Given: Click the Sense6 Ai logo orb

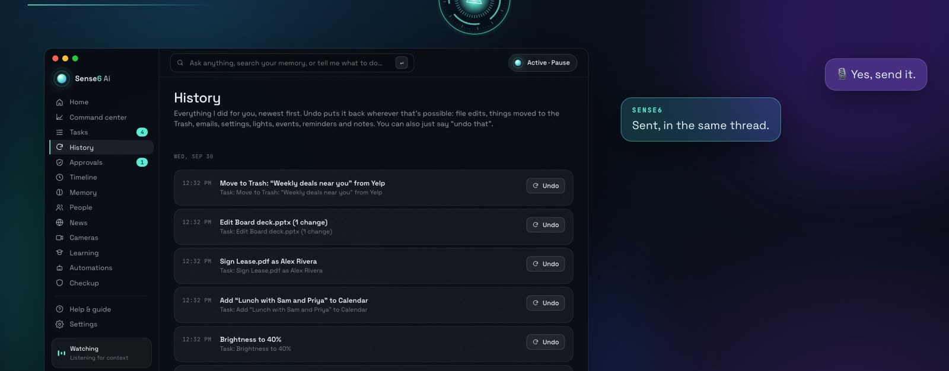Looking at the screenshot, I should point(62,79).
